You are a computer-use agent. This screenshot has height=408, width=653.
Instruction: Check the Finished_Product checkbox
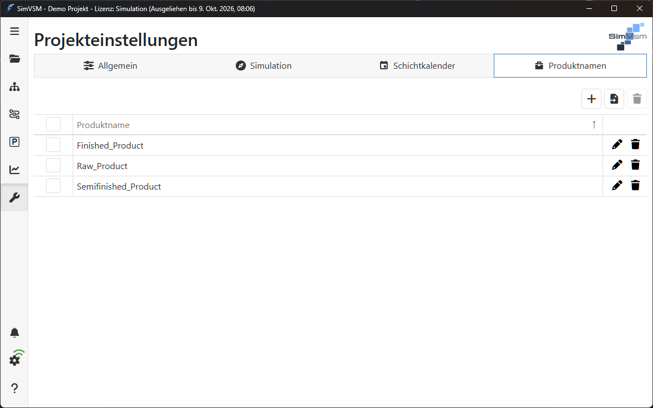tap(53, 145)
